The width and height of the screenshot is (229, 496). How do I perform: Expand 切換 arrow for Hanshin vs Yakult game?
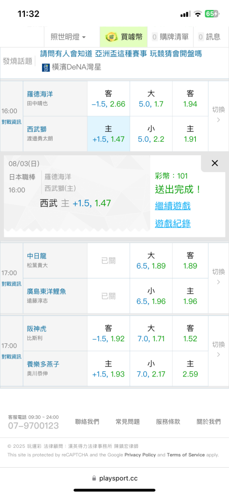(x=219, y=349)
